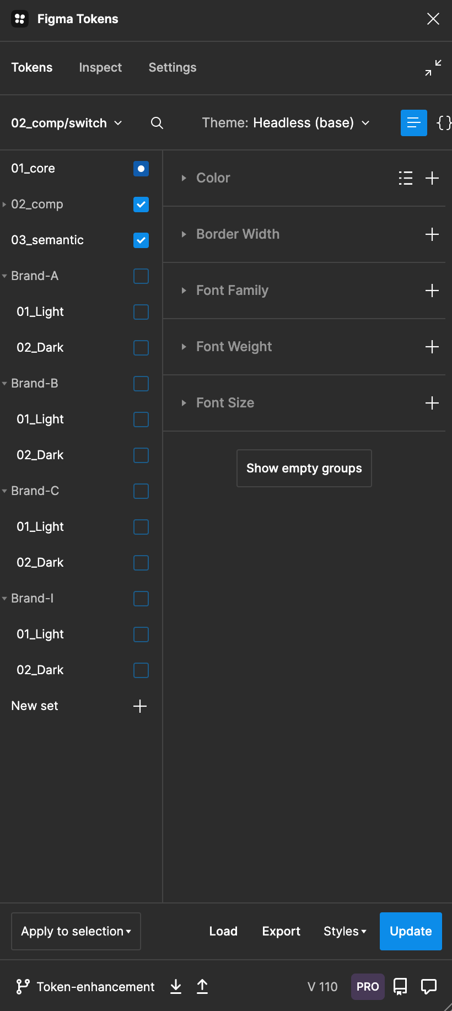Image resolution: width=452 pixels, height=1011 pixels.
Task: Collapse the Brand-A folder
Action: [x=4, y=276]
